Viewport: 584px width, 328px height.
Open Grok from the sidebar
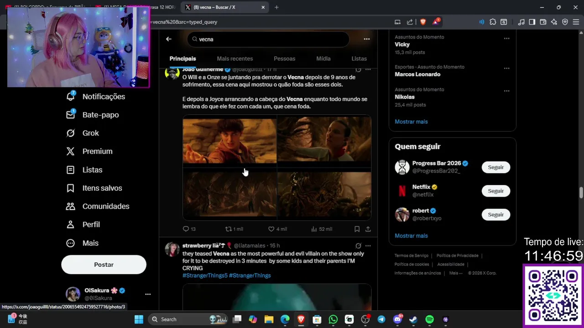83,133
